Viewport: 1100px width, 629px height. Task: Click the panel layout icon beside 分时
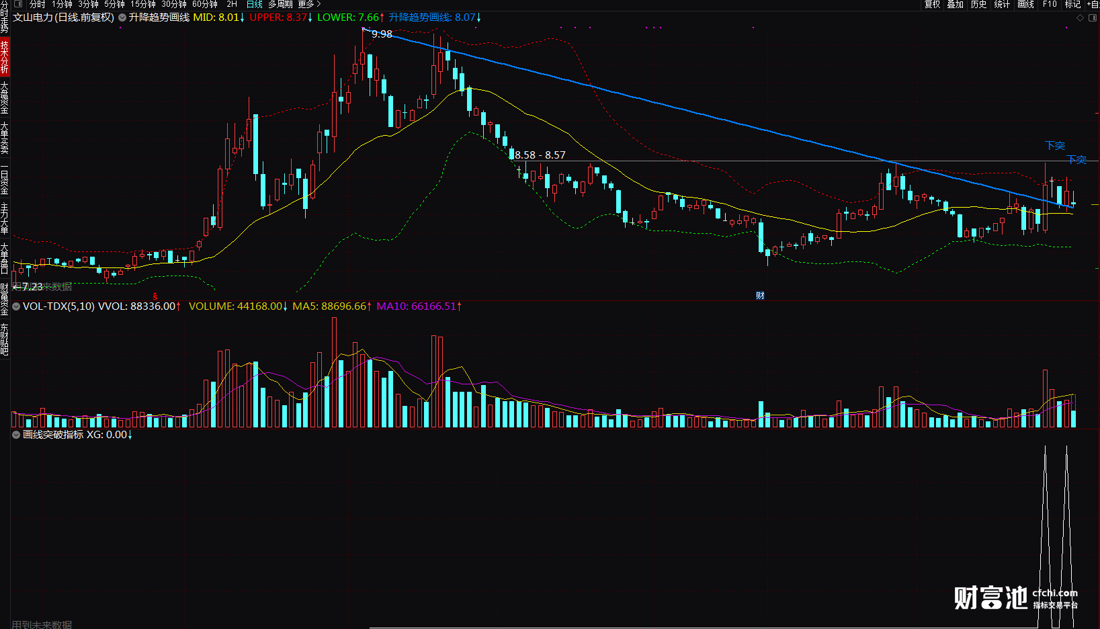(19, 4)
